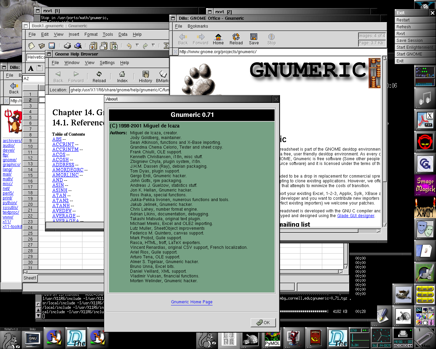
Task: Open the Tools menu in Gnumeric
Action: tap(108, 34)
